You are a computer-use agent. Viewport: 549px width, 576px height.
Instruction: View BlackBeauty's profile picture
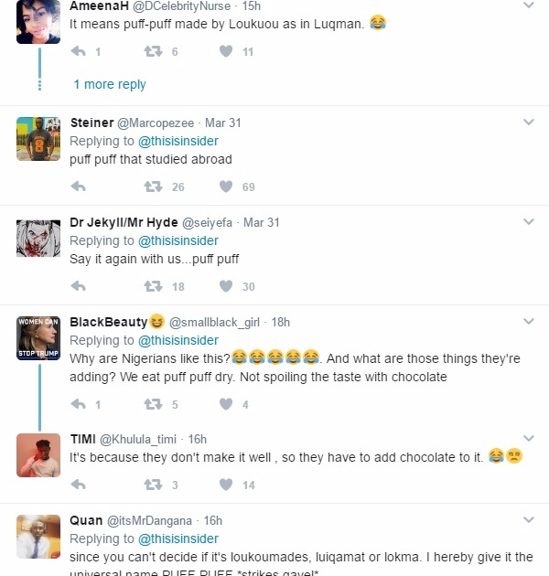(38, 338)
